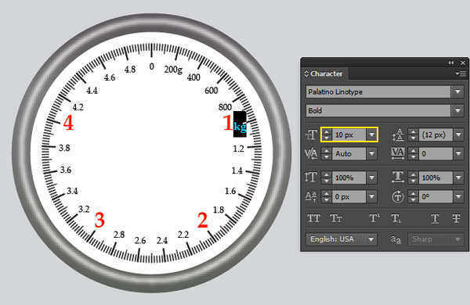Click the kerning field showing Auto
470x305 pixels.
[x=349, y=154]
